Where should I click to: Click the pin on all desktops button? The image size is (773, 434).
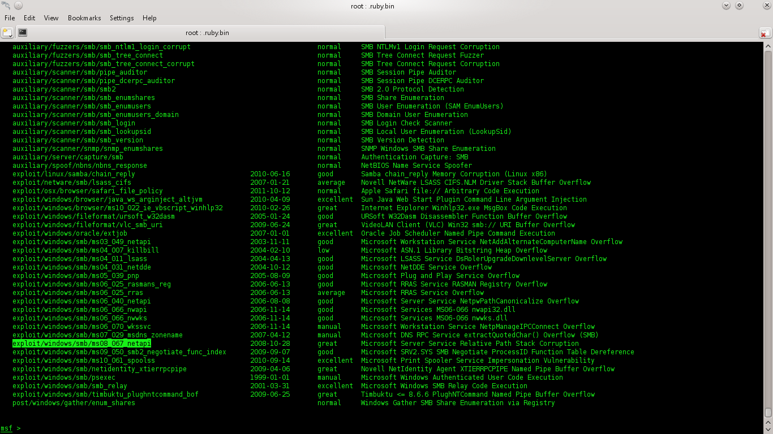[18, 6]
